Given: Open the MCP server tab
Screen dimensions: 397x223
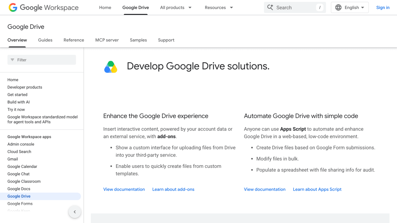Looking at the screenshot, I should (x=107, y=40).
